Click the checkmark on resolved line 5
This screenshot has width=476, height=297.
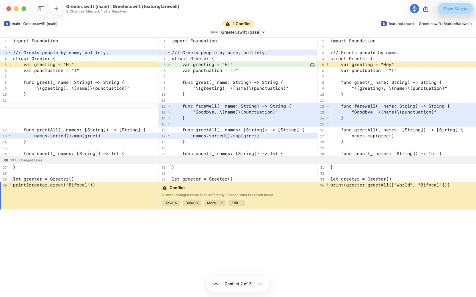[169, 64]
